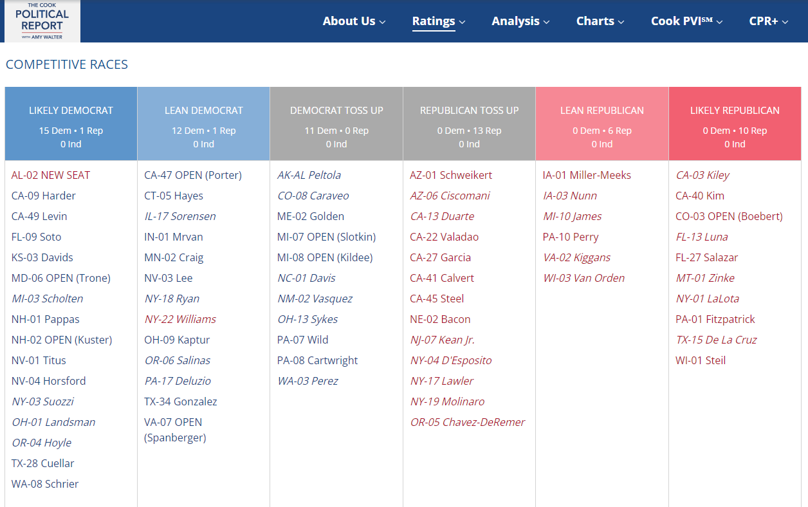Open the CA-09 Harder race

click(x=44, y=196)
